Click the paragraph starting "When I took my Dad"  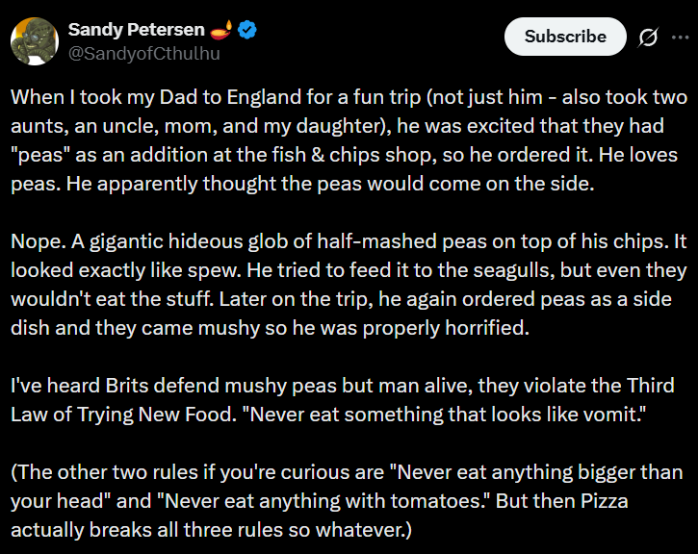point(347,139)
